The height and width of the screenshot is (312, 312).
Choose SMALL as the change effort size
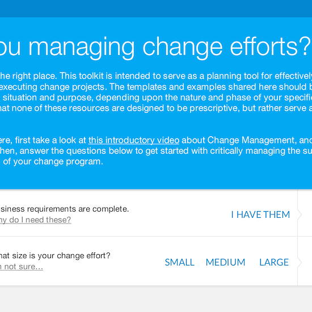pyautogui.click(x=179, y=262)
